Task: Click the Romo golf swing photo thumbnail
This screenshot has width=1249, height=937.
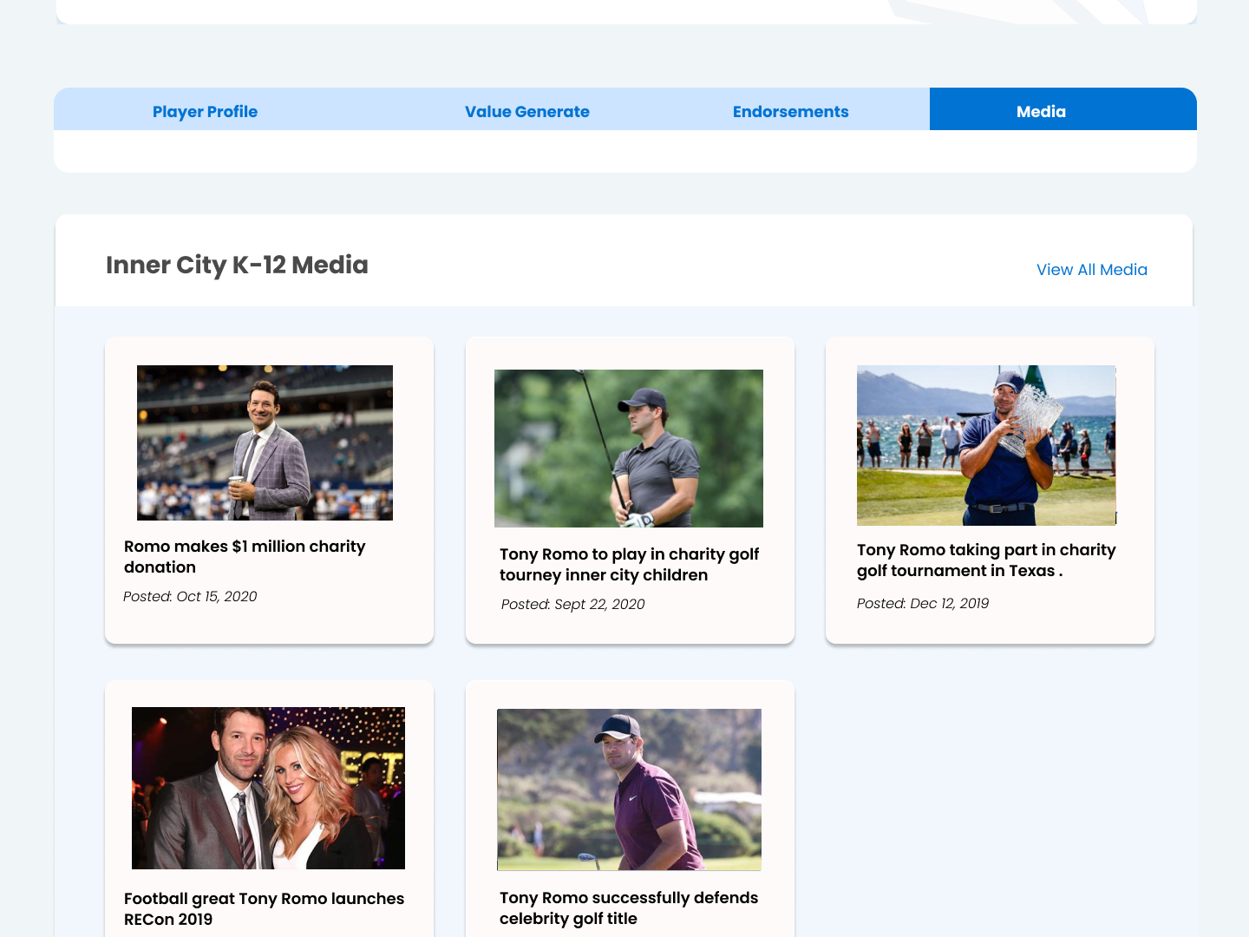Action: (x=629, y=449)
